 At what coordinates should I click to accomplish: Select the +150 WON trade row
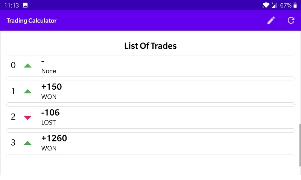[x=150, y=91]
